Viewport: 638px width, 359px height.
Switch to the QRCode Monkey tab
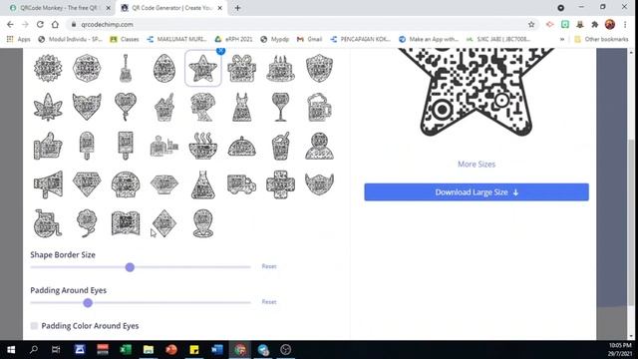[x=60, y=8]
